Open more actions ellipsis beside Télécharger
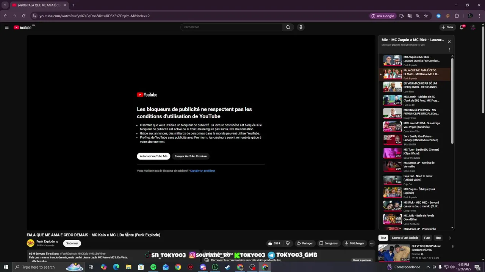Viewport: 485px width, 272px height. (372, 243)
